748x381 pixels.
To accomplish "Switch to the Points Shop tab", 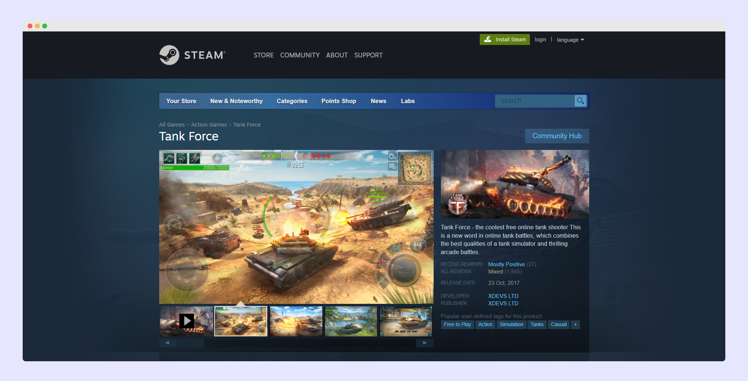I will point(338,101).
